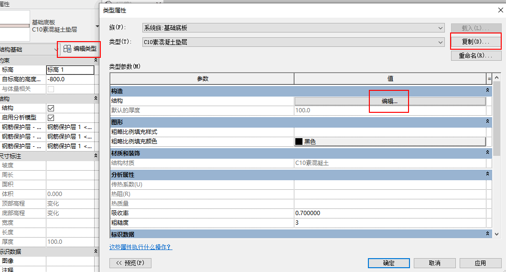
Task: Click the type parameters scrollbar down arrow
Action: (496, 234)
